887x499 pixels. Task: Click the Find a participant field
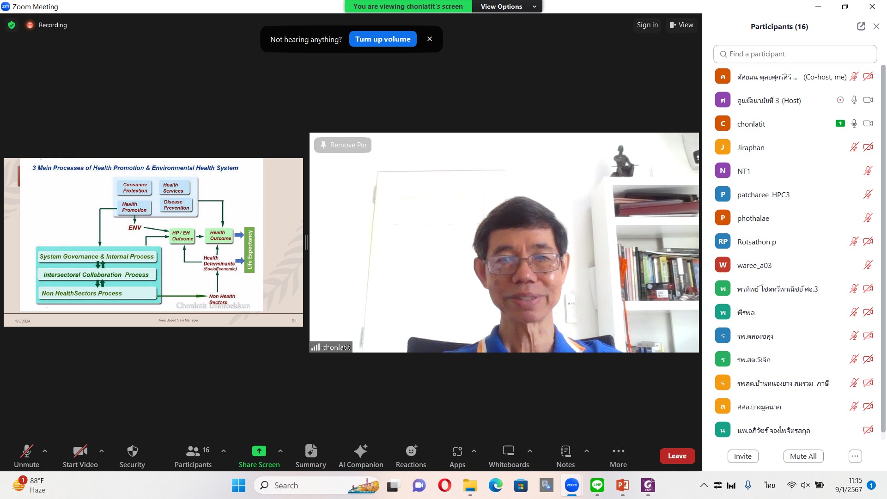(x=795, y=54)
